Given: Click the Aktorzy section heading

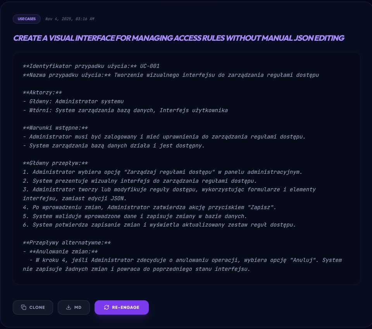Looking at the screenshot, I should click(x=43, y=92).
